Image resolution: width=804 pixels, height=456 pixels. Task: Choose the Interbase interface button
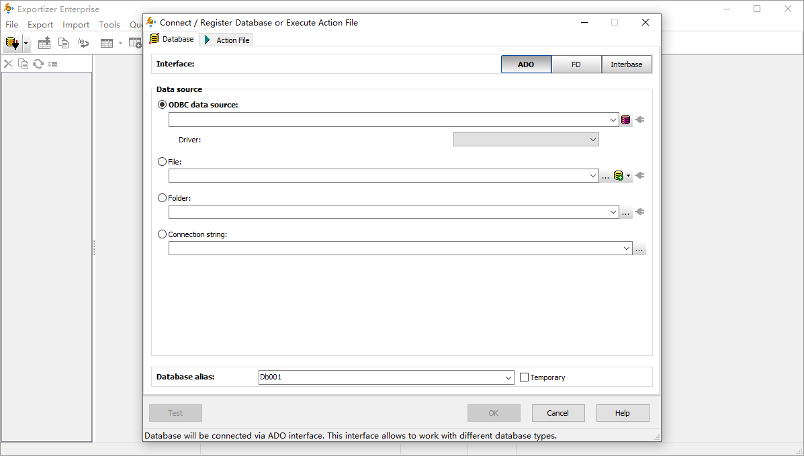[627, 64]
